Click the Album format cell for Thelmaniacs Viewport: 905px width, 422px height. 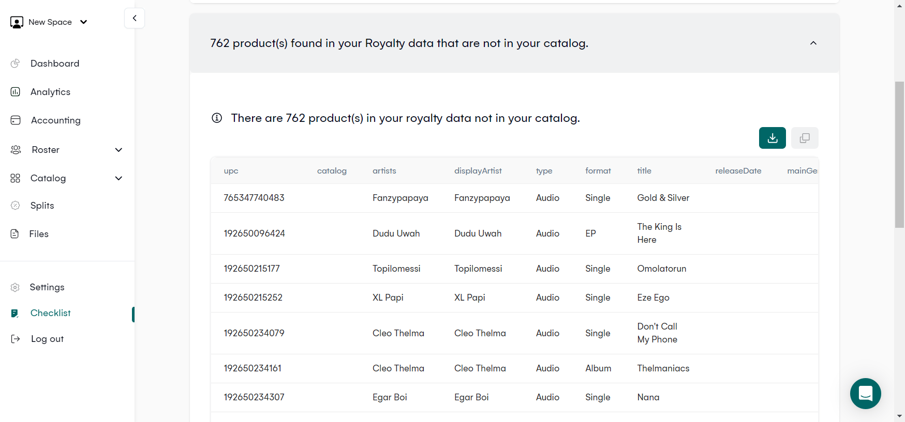point(598,368)
